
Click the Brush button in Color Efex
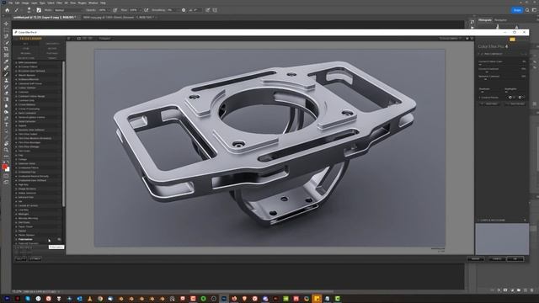[x=475, y=259]
